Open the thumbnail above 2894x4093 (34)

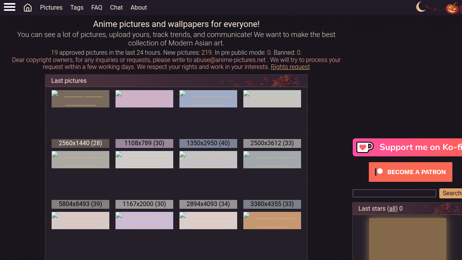point(208,160)
